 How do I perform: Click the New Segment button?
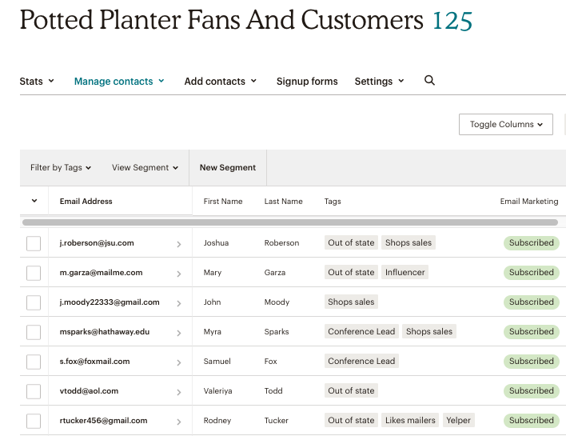[x=228, y=168]
